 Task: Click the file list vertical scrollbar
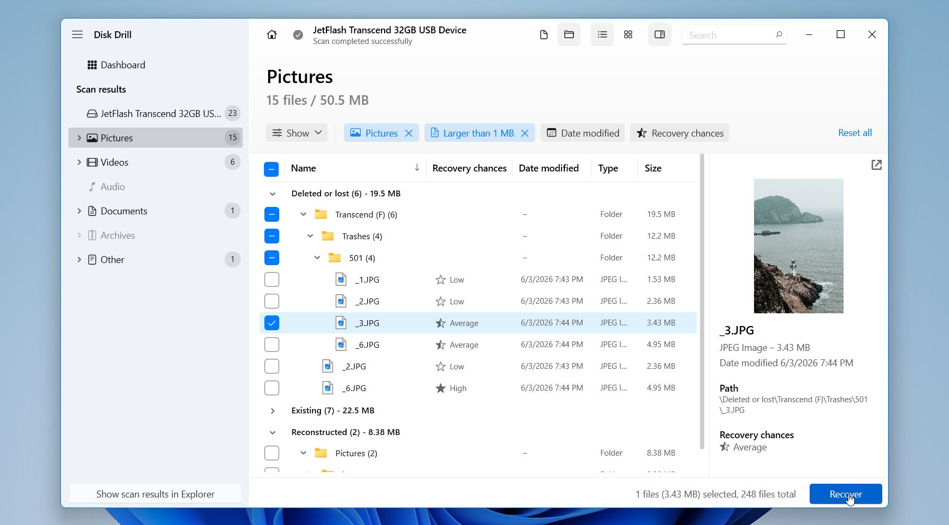tap(702, 302)
